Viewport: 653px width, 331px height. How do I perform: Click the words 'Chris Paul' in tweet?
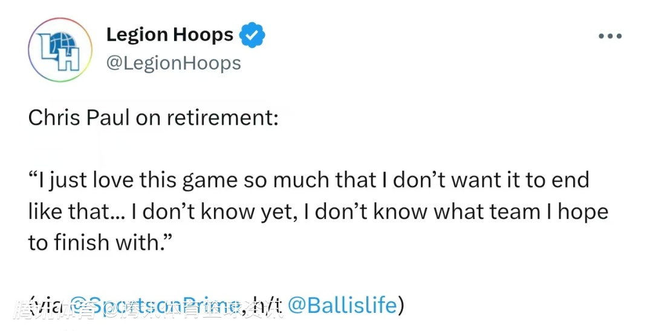(79, 117)
